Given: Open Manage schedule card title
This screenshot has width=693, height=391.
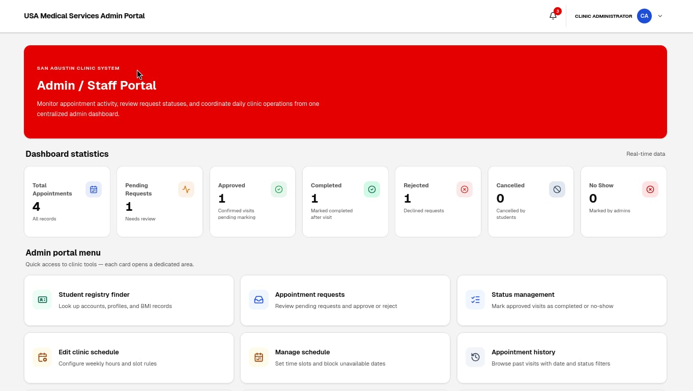Looking at the screenshot, I should pos(302,352).
